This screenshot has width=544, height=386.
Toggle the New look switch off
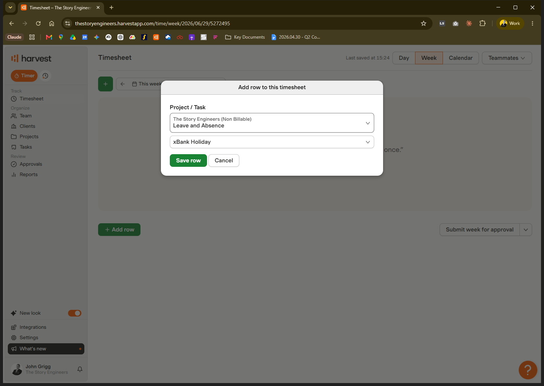coord(75,313)
